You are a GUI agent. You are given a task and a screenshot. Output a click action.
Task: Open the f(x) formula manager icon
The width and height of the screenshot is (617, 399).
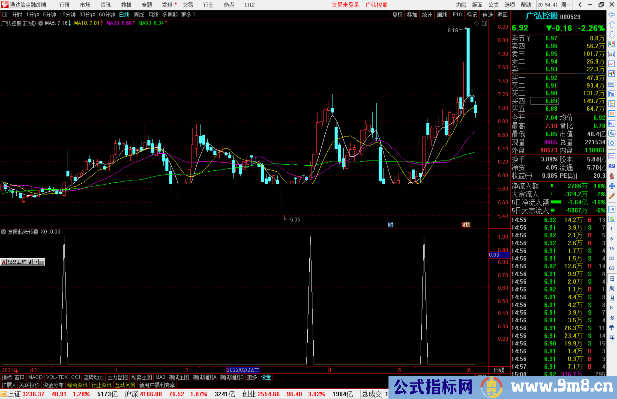(612, 133)
